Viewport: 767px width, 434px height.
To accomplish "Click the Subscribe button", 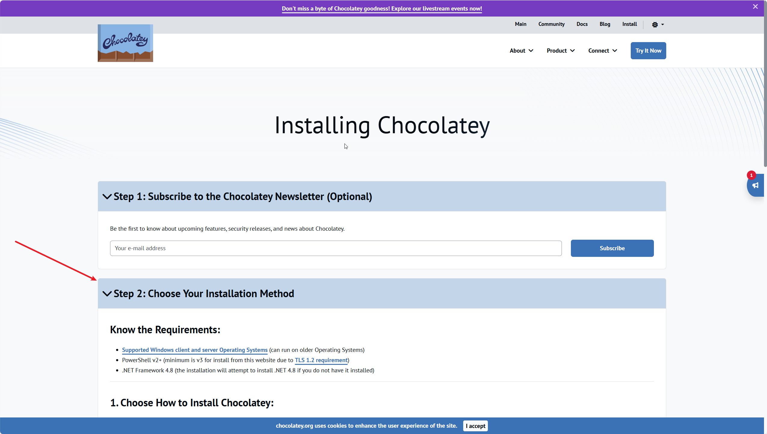I will click(x=612, y=248).
